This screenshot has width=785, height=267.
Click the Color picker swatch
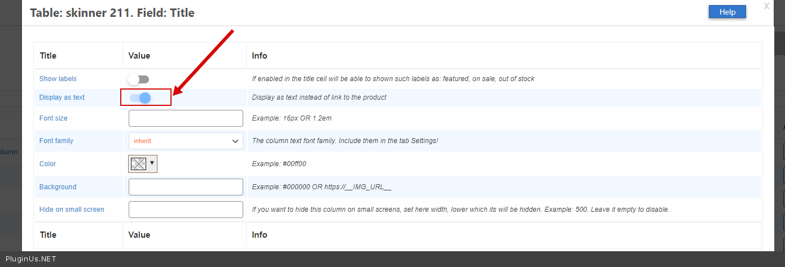tap(138, 164)
